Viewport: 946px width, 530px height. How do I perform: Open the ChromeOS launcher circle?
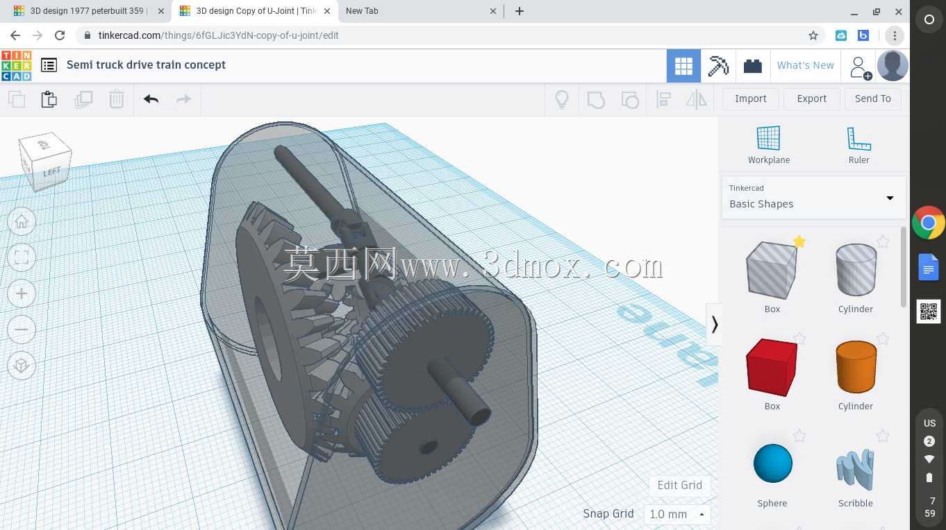(x=929, y=20)
